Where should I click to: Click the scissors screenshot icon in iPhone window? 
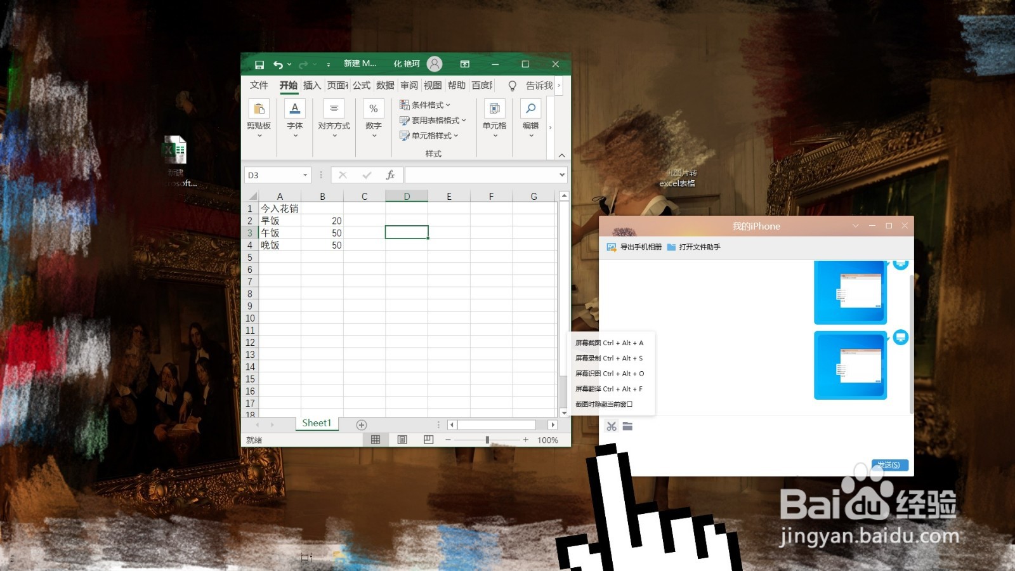[x=612, y=426]
